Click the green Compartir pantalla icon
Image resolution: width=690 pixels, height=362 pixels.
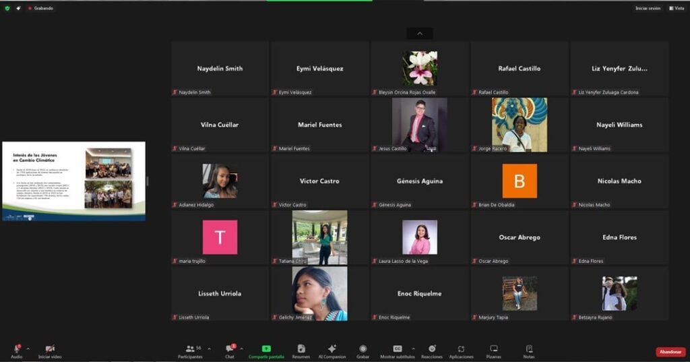[266, 349]
